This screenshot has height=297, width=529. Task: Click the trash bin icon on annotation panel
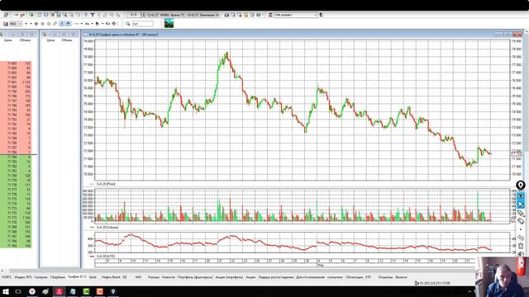coord(521,246)
